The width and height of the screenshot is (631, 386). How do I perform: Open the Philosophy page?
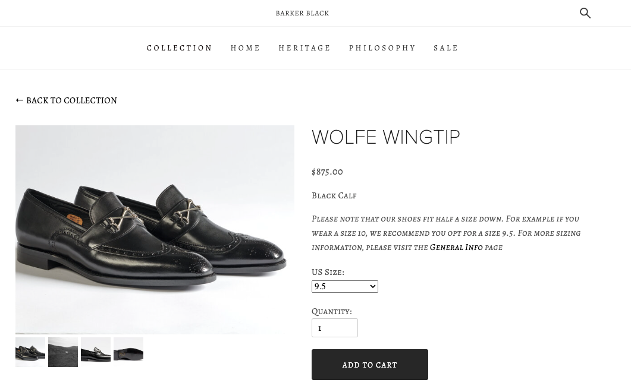pyautogui.click(x=382, y=48)
